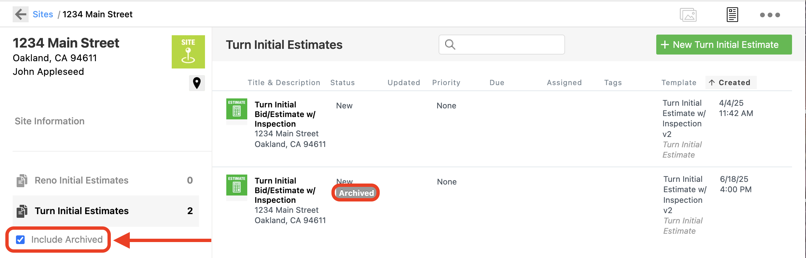
Task: Open Site Information section
Action: (50, 121)
